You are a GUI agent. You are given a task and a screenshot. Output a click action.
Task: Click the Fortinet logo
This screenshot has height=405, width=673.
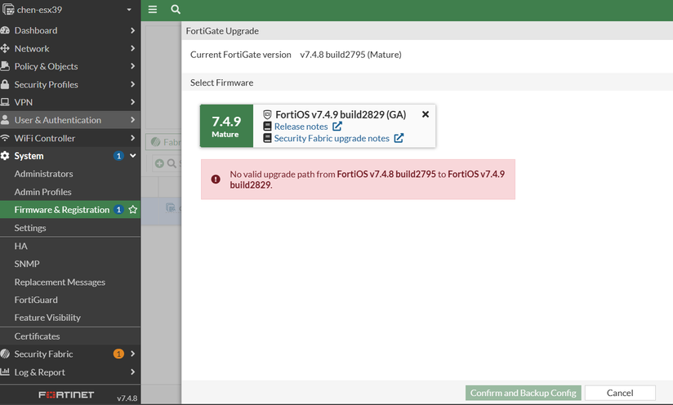[x=66, y=394]
